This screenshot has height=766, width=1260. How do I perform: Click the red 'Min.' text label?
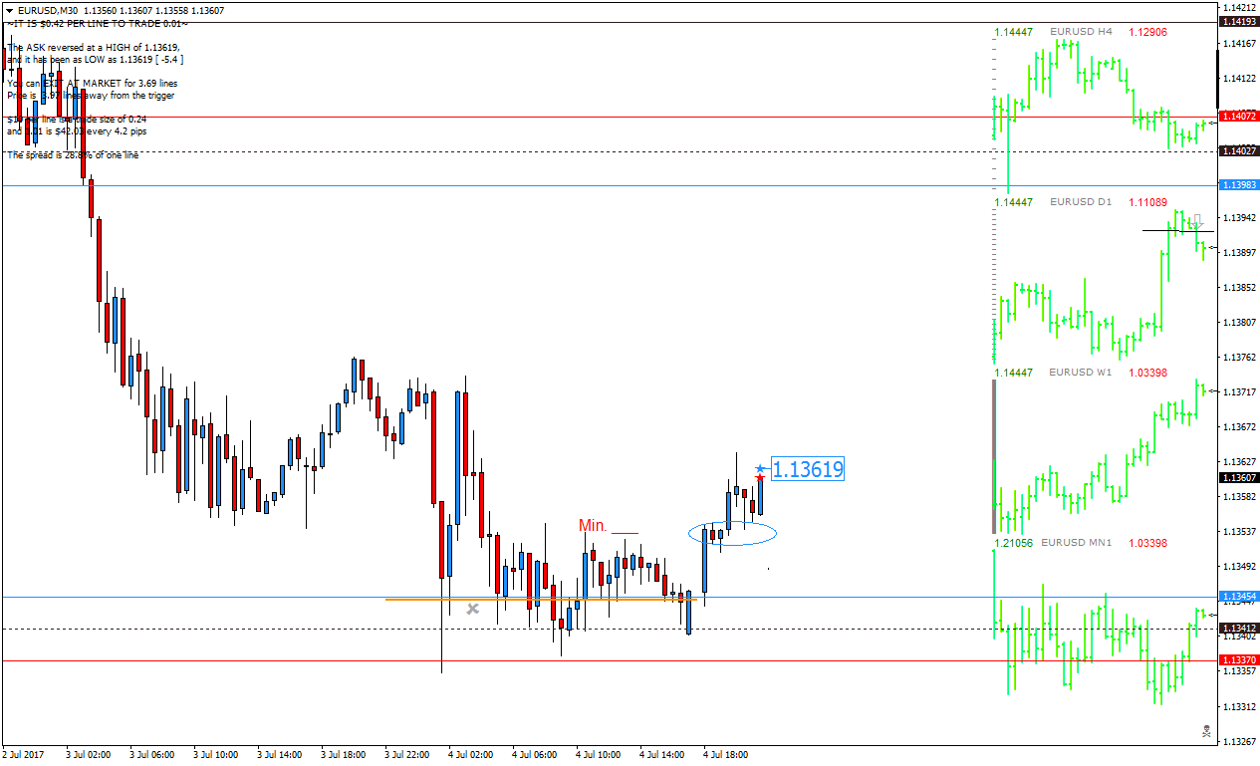(593, 525)
